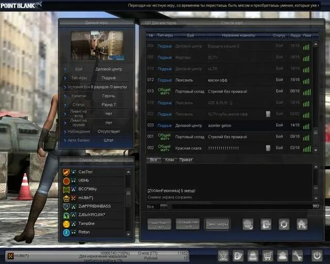The width and height of the screenshot is (330, 264).
Task: Expand the Лимит на вход row arrow
Action: [65, 114]
